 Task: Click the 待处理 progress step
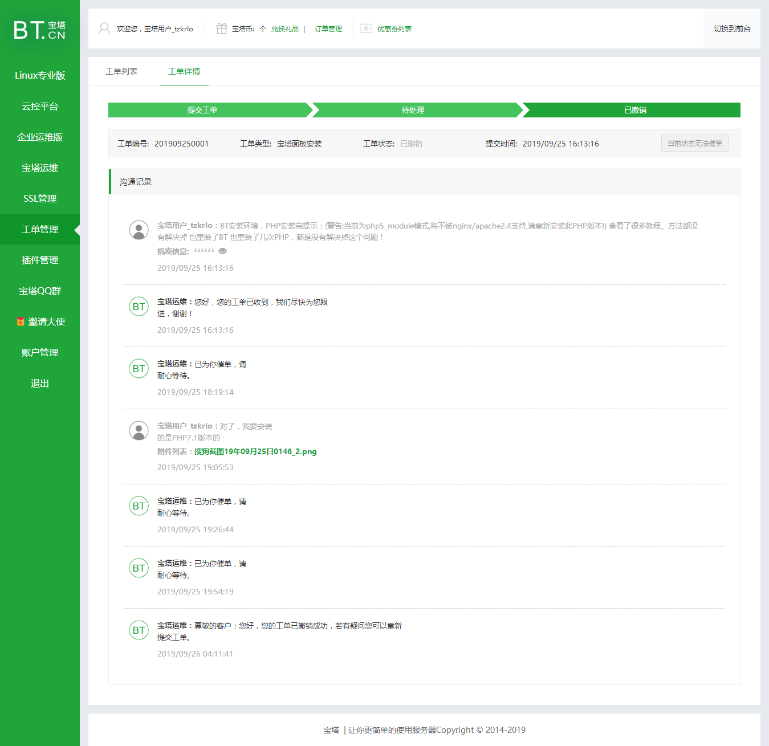point(417,110)
